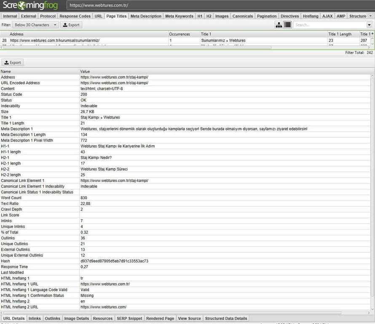This screenshot has width=375, height=324.
Task: Click the Export button above the details panel
Action: [12, 62]
